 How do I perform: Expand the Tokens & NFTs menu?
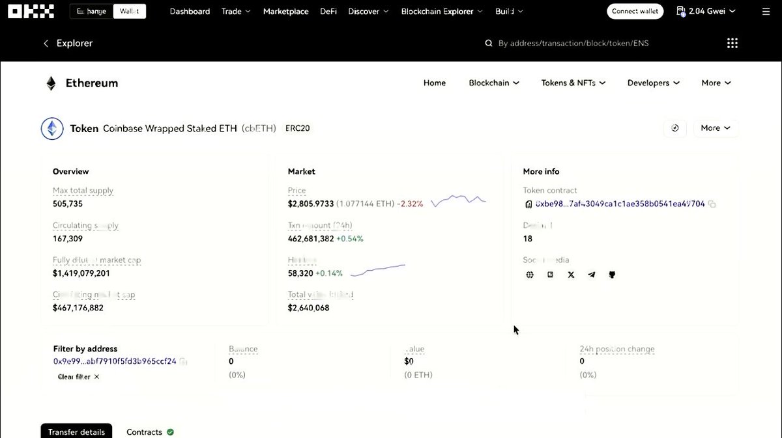573,83
